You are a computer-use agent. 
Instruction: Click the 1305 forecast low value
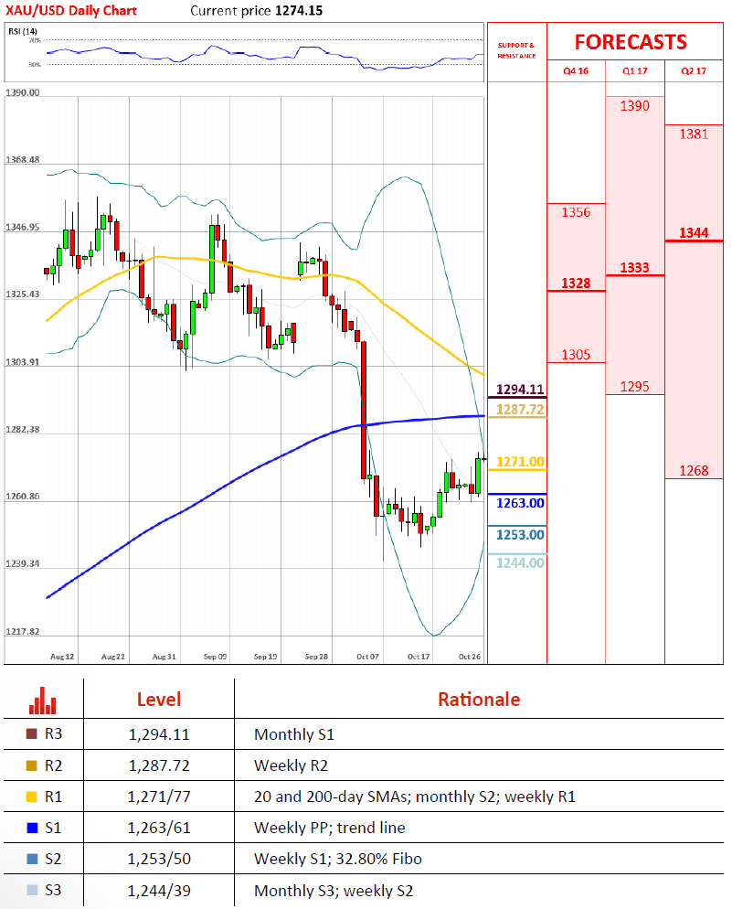[576, 354]
